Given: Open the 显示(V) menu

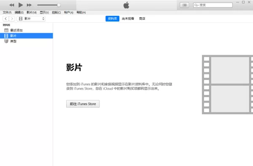Looking at the screenshot, I should coord(44,12).
